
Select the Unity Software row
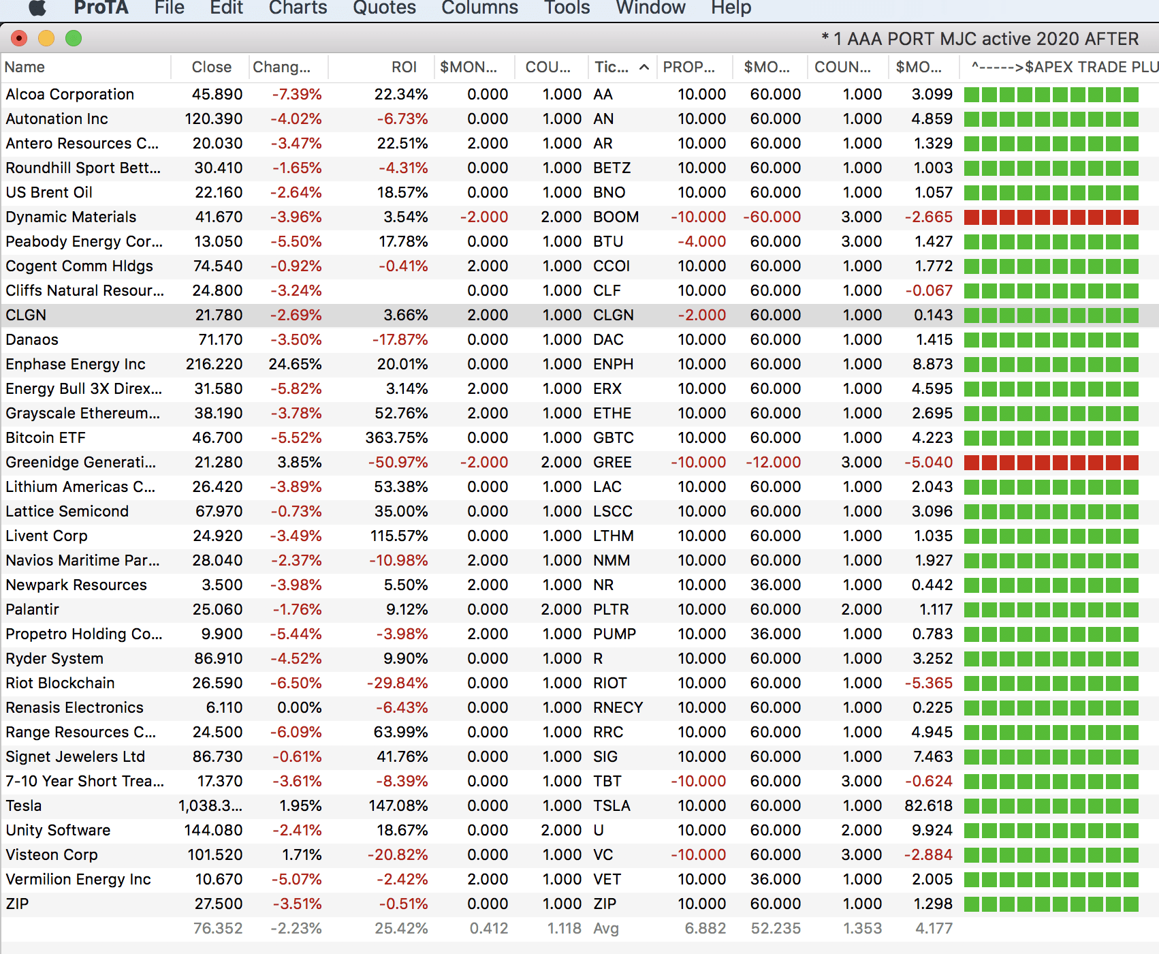pyautogui.click(x=579, y=831)
